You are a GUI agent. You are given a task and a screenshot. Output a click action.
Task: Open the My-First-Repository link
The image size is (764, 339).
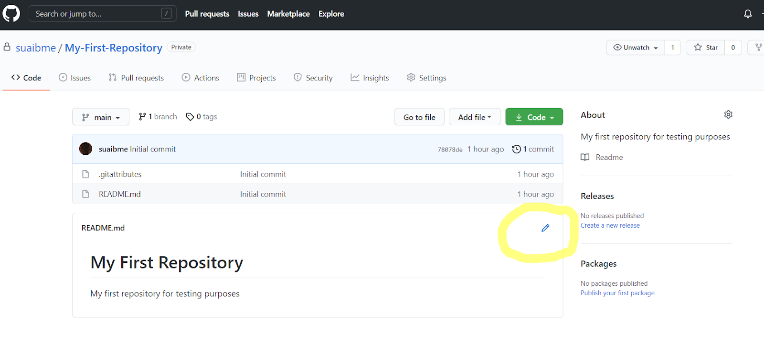114,48
